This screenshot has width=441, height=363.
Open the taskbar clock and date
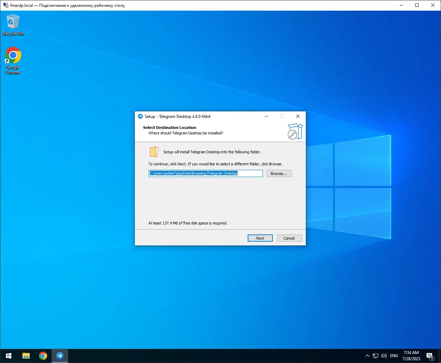click(411, 356)
